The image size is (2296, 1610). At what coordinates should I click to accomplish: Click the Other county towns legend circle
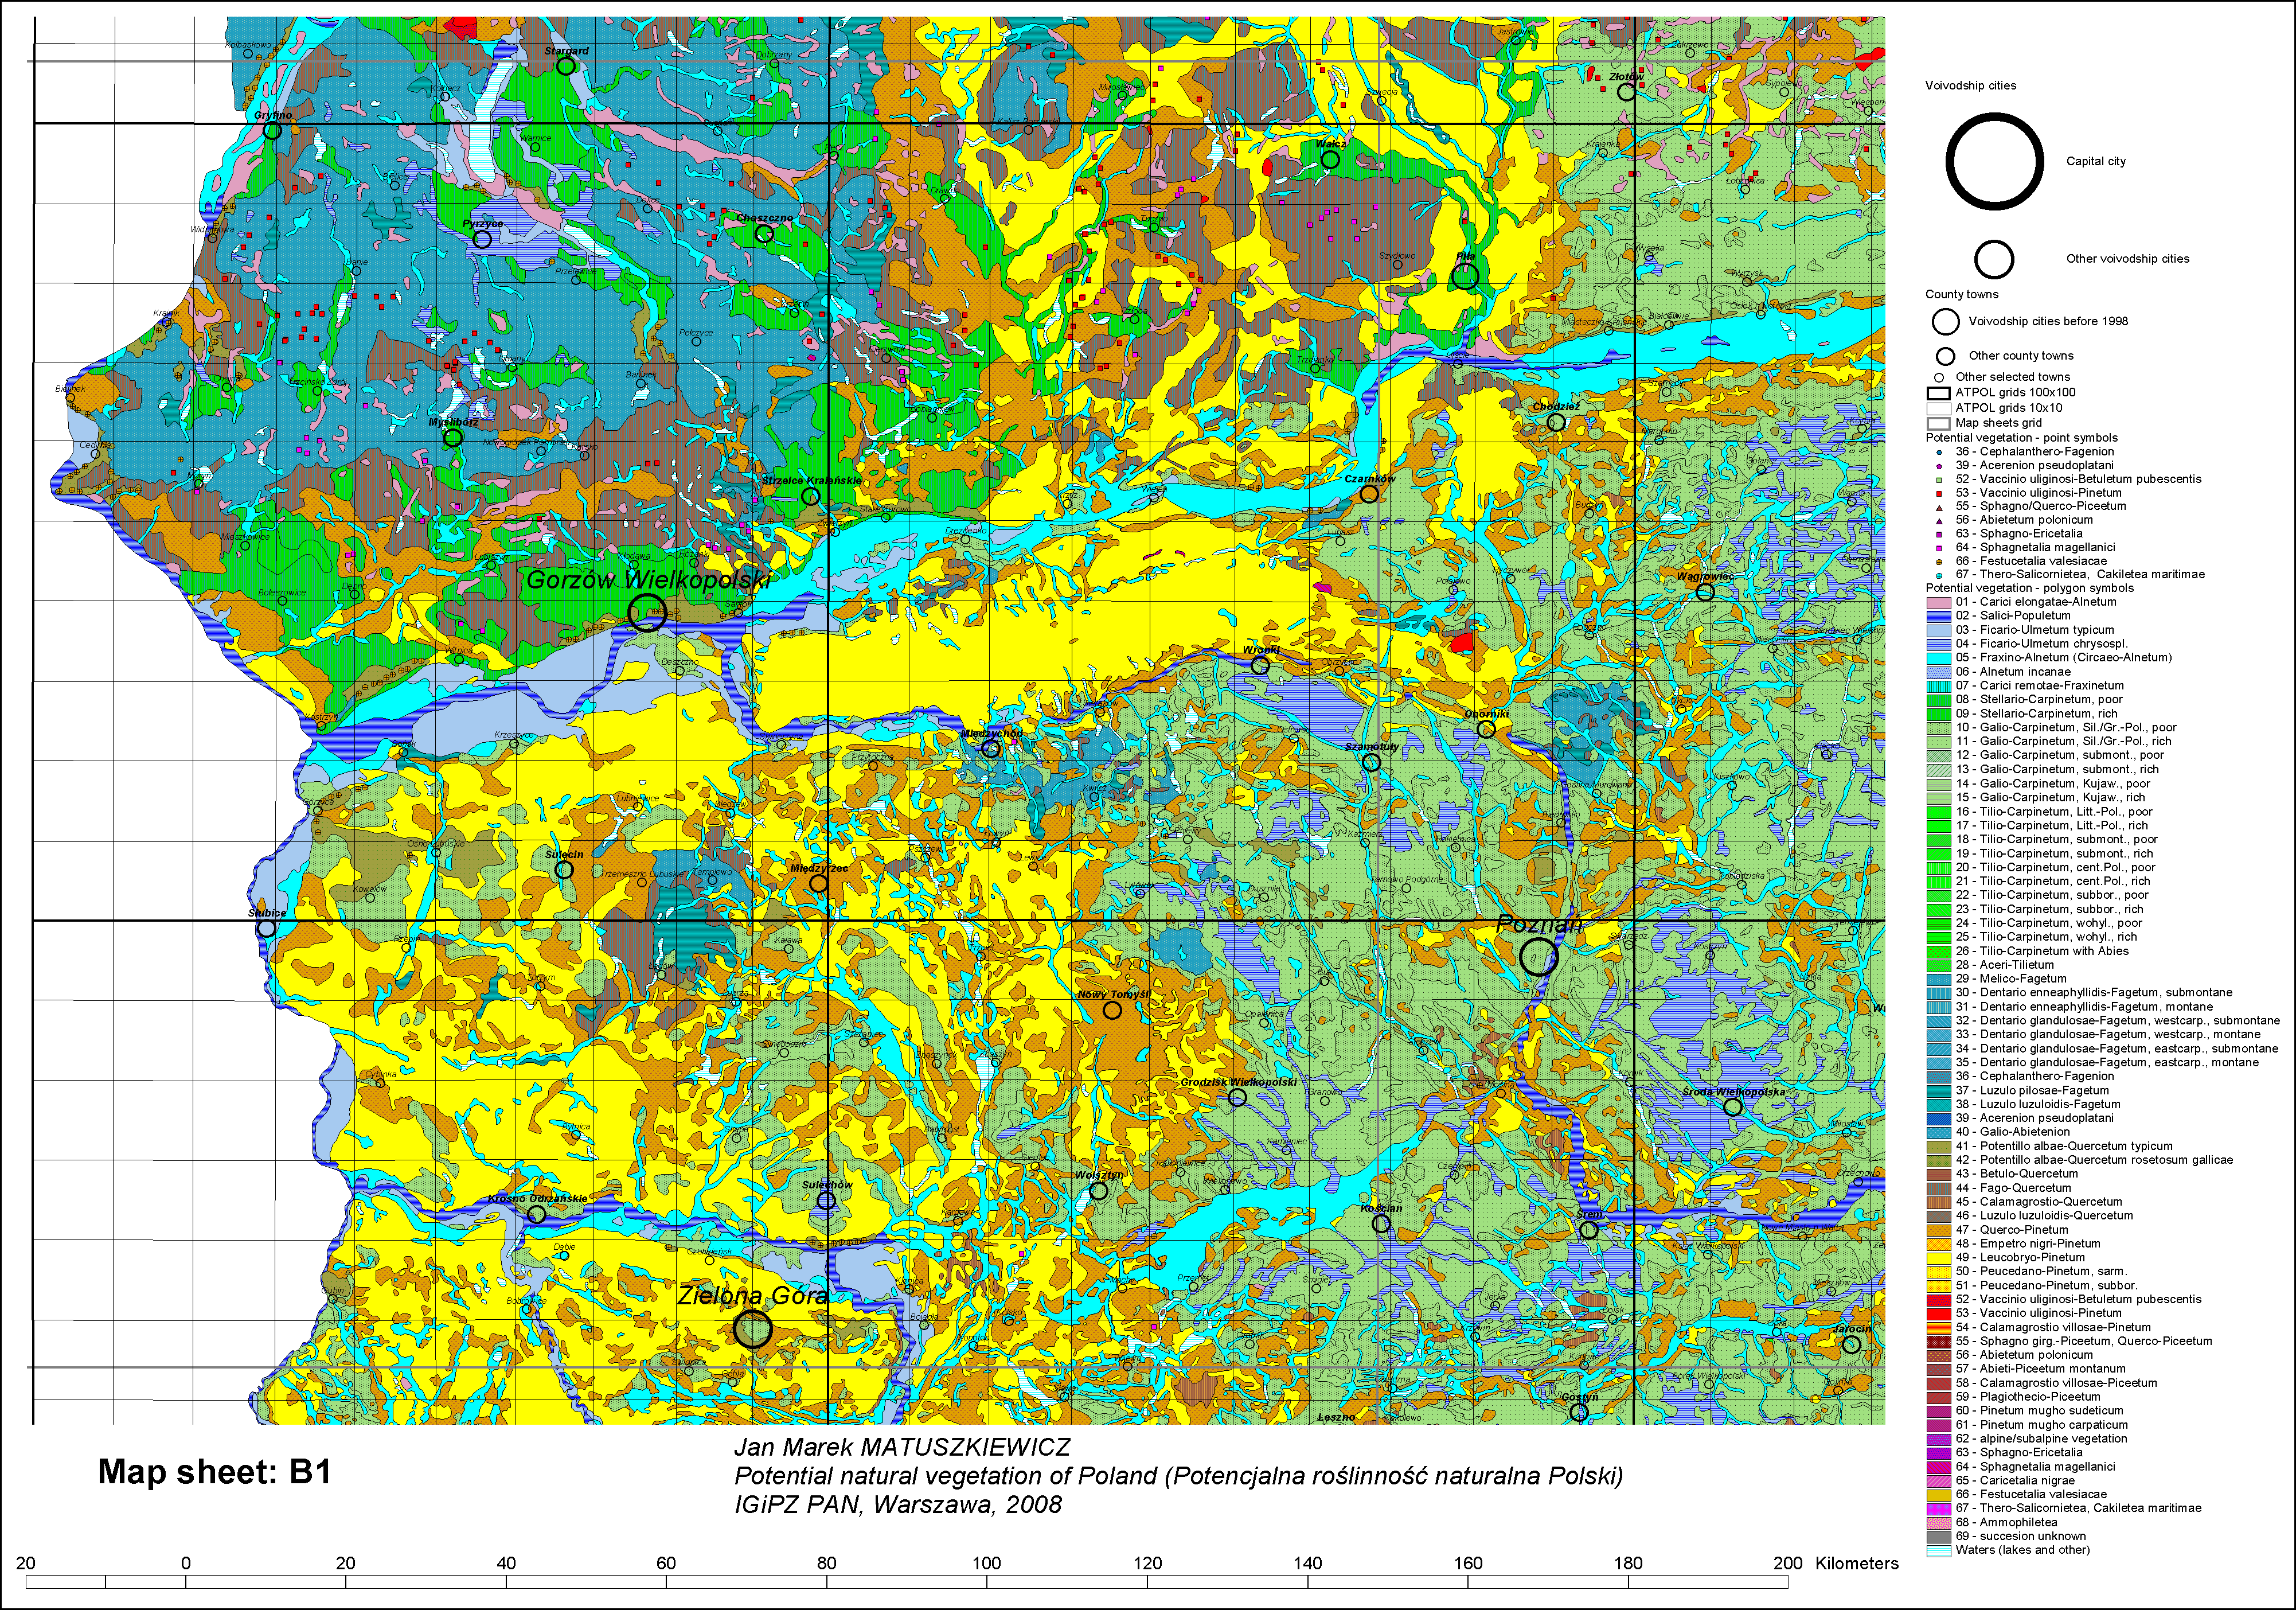[x=1945, y=356]
